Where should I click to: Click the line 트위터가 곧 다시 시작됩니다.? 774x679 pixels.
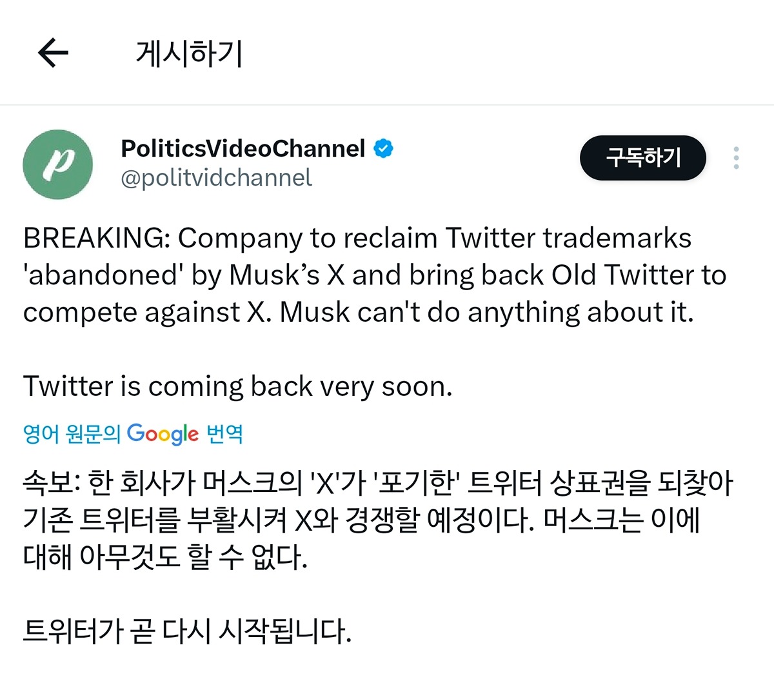[x=187, y=631]
